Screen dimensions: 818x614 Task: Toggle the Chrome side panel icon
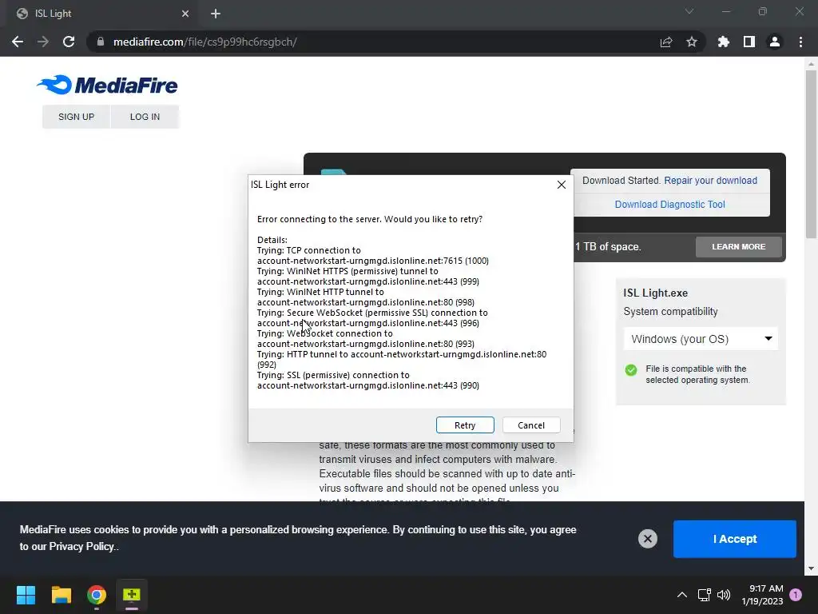tap(749, 42)
